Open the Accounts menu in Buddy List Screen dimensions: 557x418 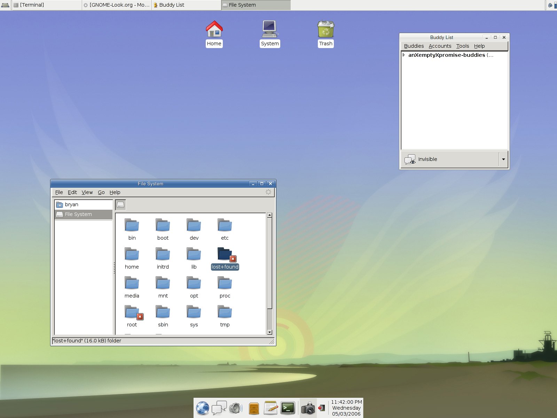click(x=440, y=46)
